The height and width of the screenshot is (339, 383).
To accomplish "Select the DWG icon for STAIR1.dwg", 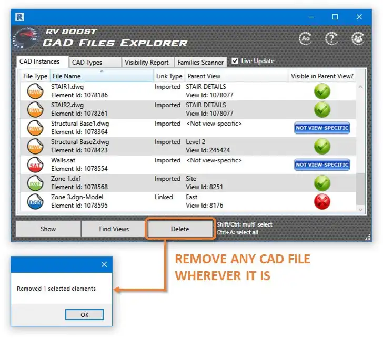I will [x=35, y=91].
